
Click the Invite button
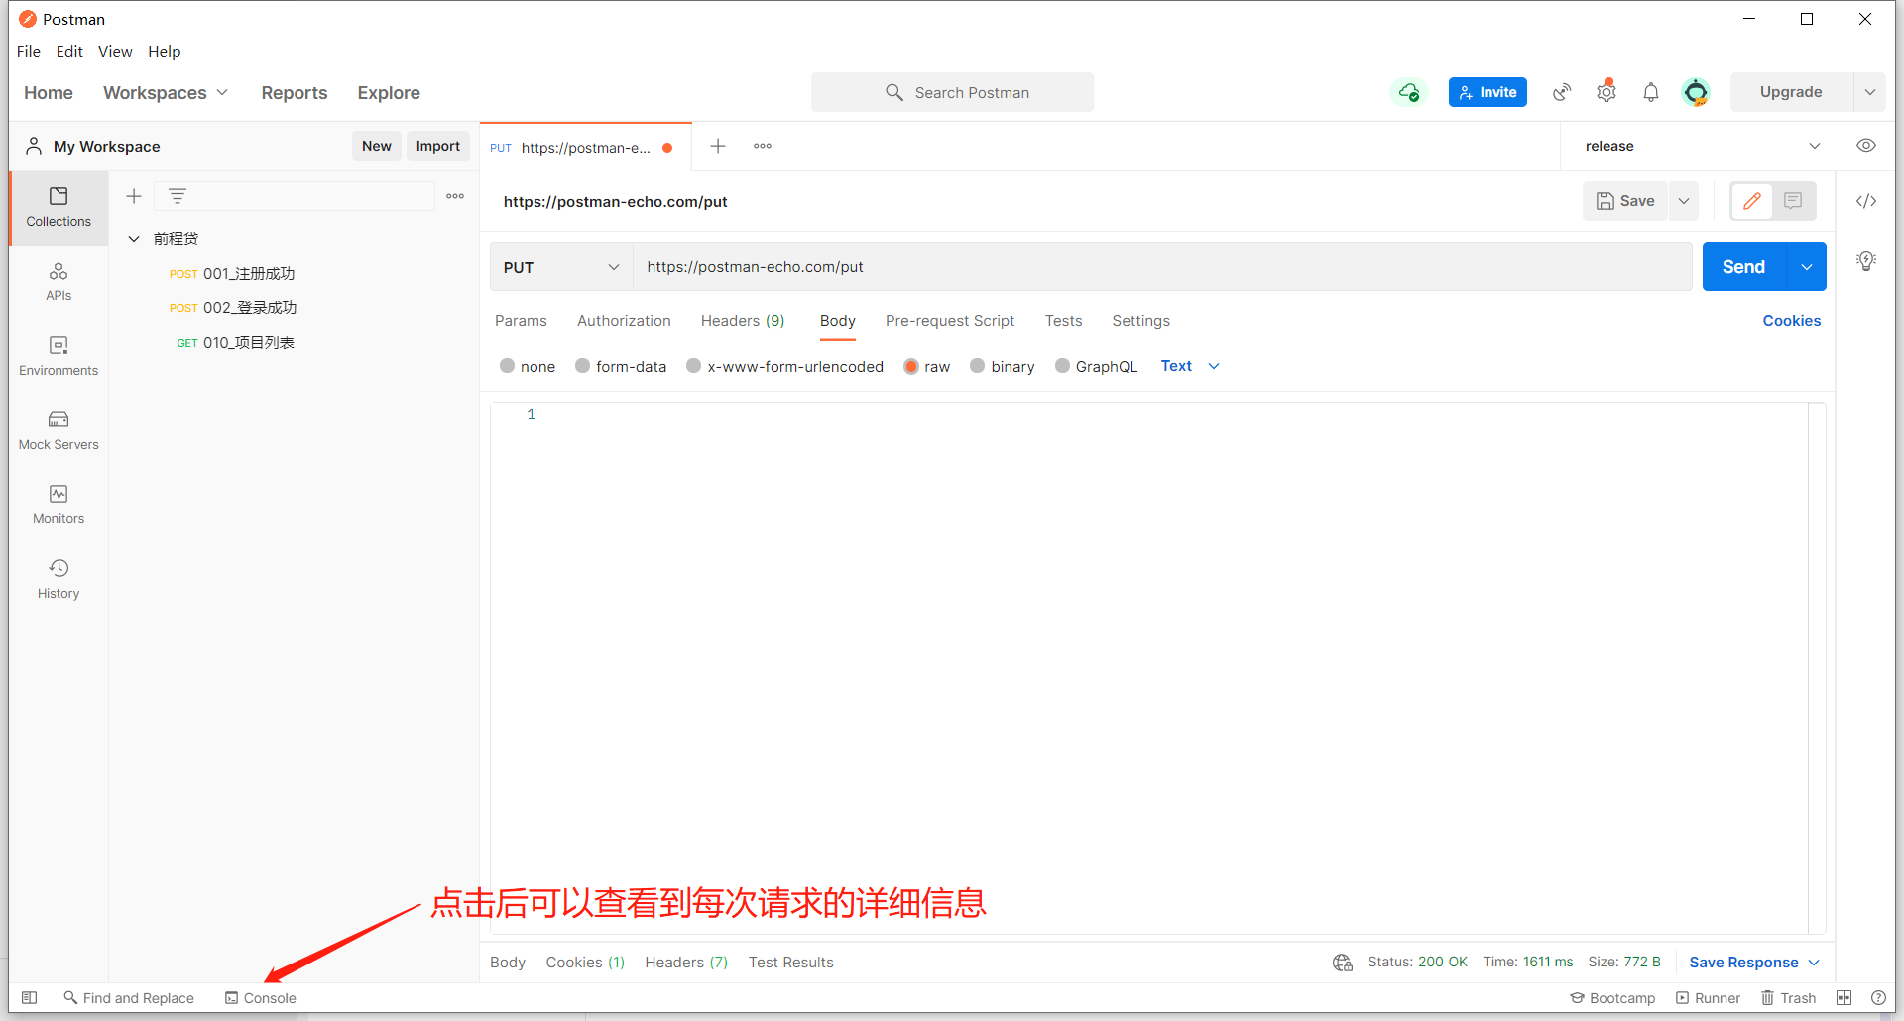pyautogui.click(x=1487, y=92)
